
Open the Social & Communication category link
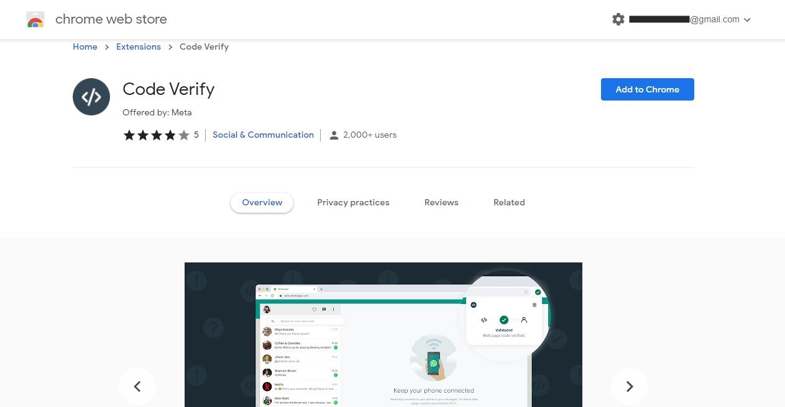coord(263,135)
